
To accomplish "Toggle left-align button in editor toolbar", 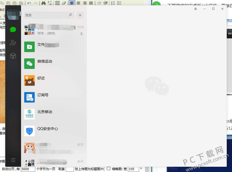I will point(72,3).
